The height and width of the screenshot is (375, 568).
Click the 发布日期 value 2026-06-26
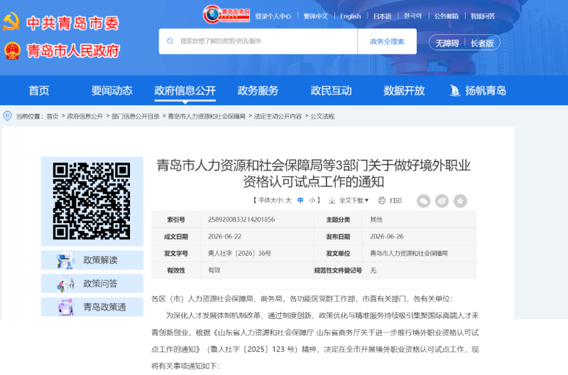(386, 237)
